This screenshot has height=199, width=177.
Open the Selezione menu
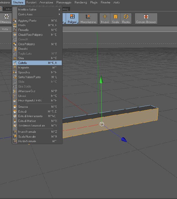5,2
